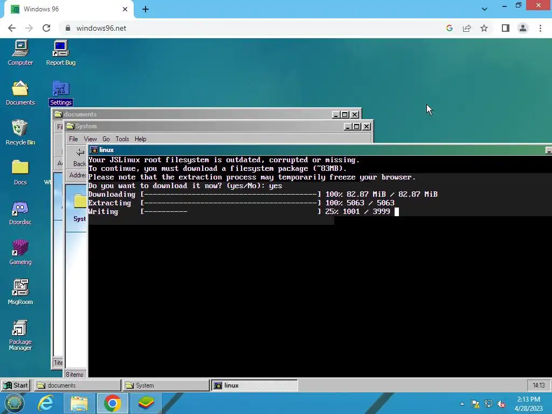Go forward in the browser
552x414 pixels.
[x=29, y=28]
